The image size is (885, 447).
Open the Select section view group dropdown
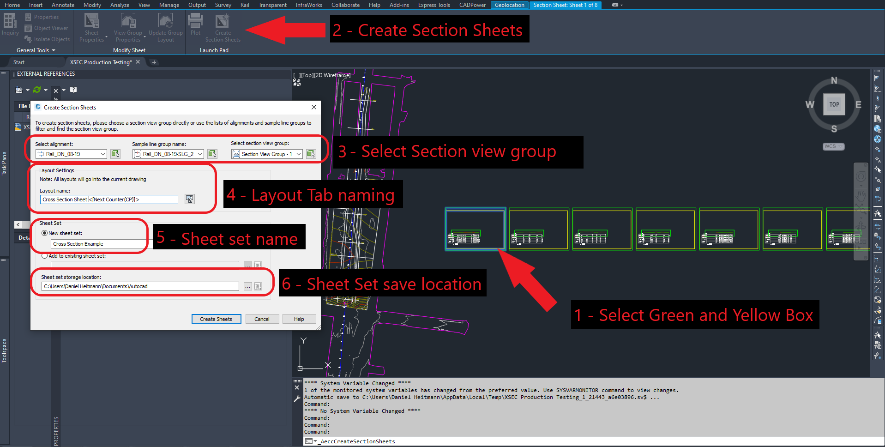299,154
